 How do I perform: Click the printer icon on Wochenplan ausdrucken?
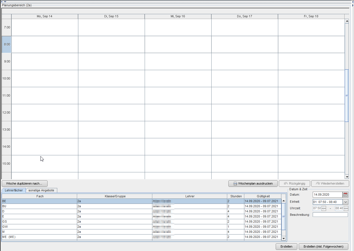(235, 183)
